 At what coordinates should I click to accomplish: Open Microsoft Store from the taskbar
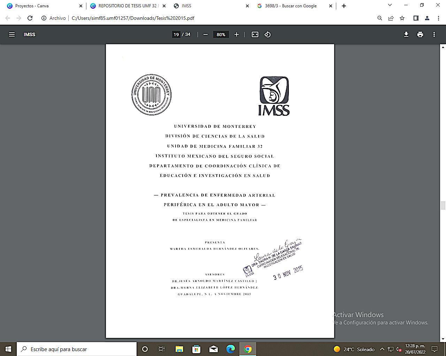(196, 349)
